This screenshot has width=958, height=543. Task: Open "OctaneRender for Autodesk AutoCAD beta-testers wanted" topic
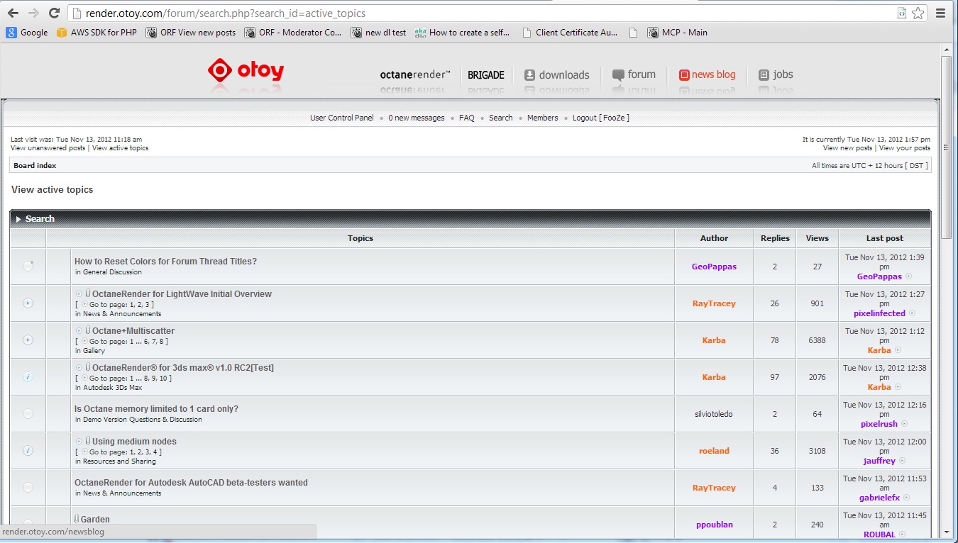(191, 483)
